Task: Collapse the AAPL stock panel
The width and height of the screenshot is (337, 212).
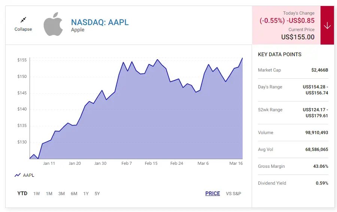Action: click(23, 29)
